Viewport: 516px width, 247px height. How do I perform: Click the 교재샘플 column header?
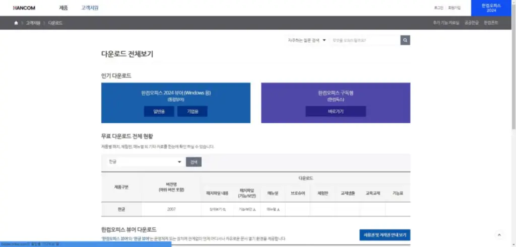pyautogui.click(x=348, y=193)
